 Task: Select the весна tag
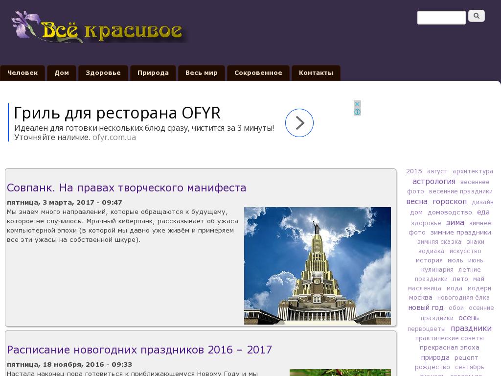417,202
